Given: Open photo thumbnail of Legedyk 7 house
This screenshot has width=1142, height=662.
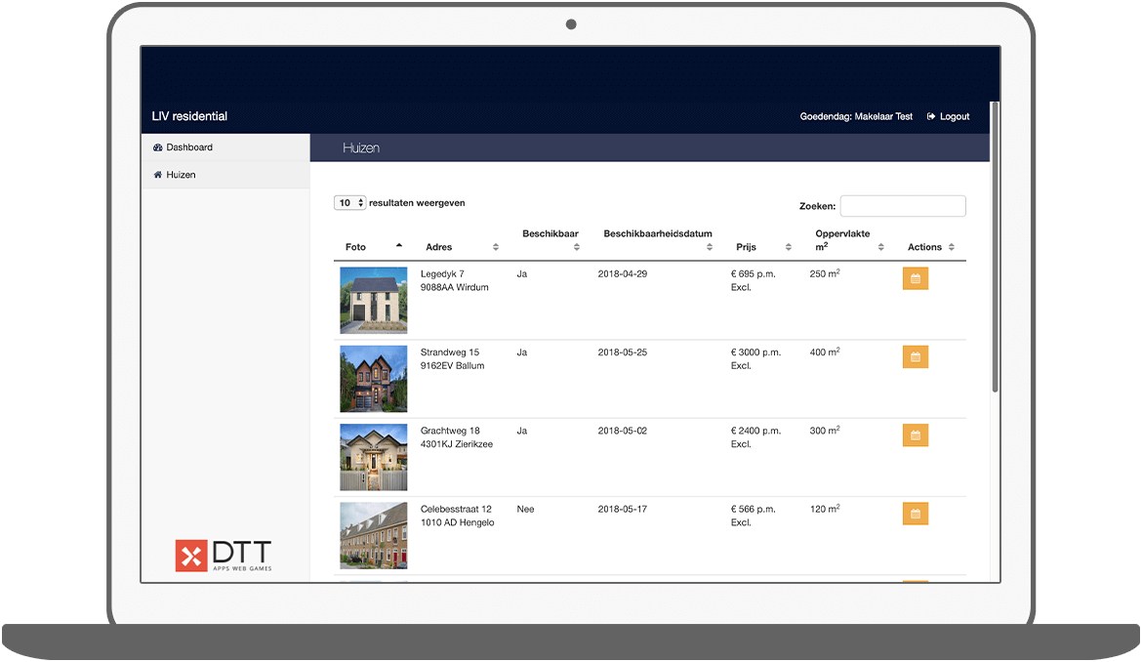Looking at the screenshot, I should tap(374, 300).
